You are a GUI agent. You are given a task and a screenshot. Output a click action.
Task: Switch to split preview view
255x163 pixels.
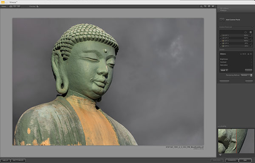[x=15, y=6]
